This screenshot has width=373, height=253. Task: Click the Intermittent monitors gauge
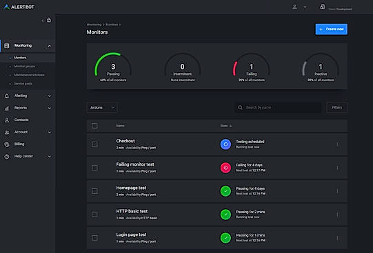point(183,67)
